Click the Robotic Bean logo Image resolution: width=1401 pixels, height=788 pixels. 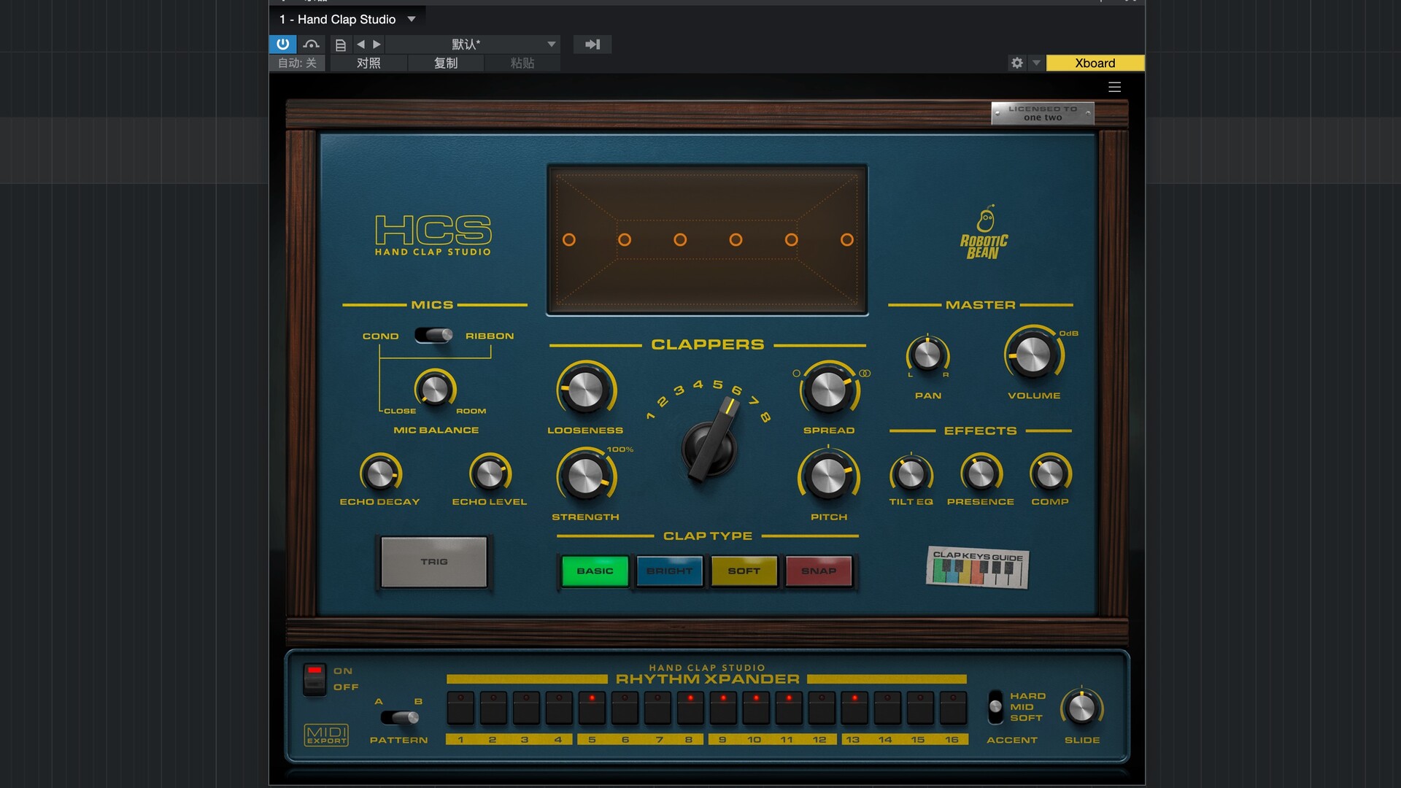(x=984, y=233)
